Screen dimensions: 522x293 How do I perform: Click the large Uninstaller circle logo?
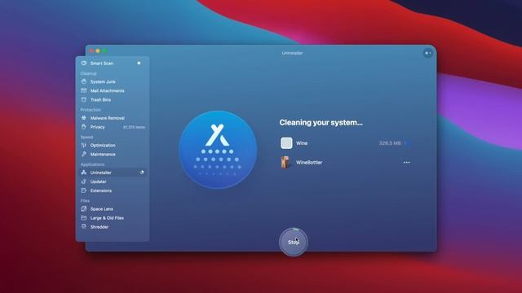pos(218,150)
